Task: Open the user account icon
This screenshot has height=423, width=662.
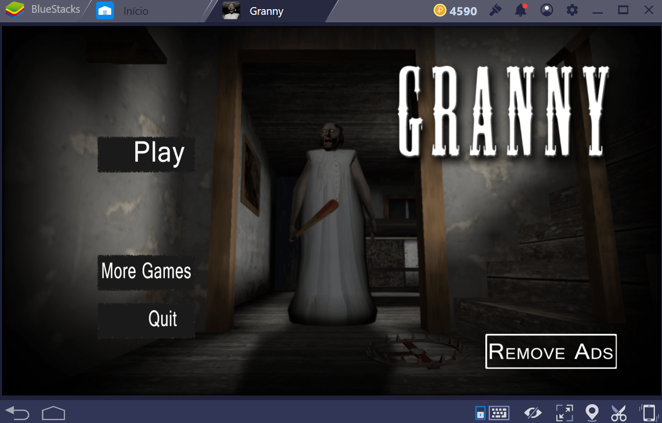Action: (547, 10)
